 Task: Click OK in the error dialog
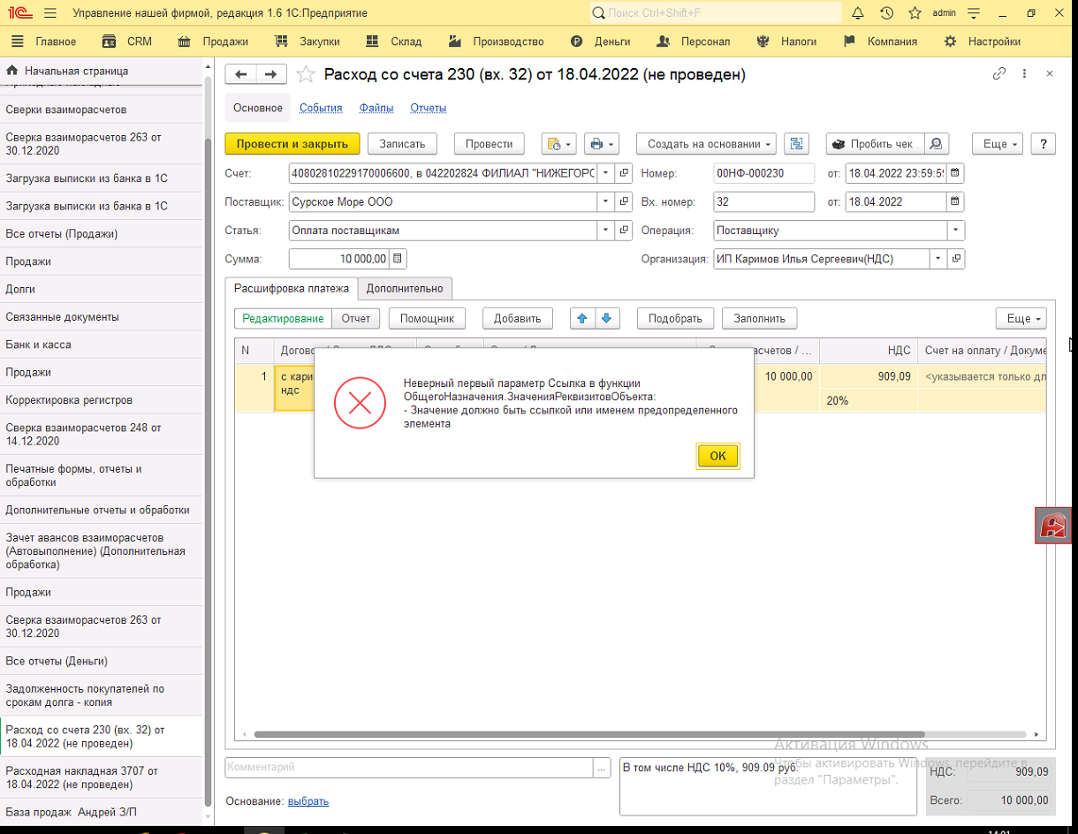(x=717, y=456)
